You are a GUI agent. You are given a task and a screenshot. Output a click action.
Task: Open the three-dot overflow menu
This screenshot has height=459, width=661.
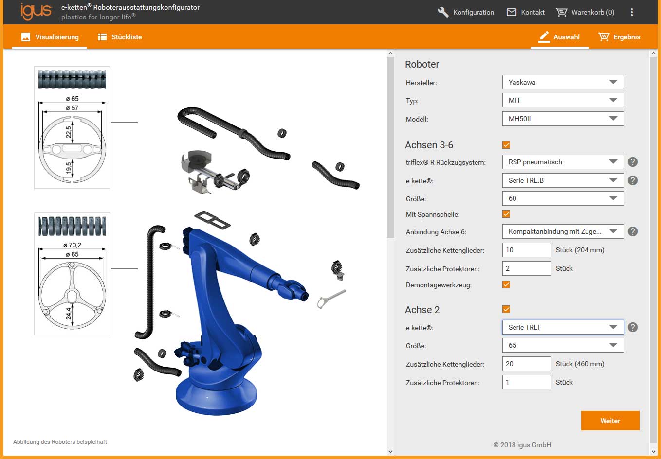click(x=632, y=12)
